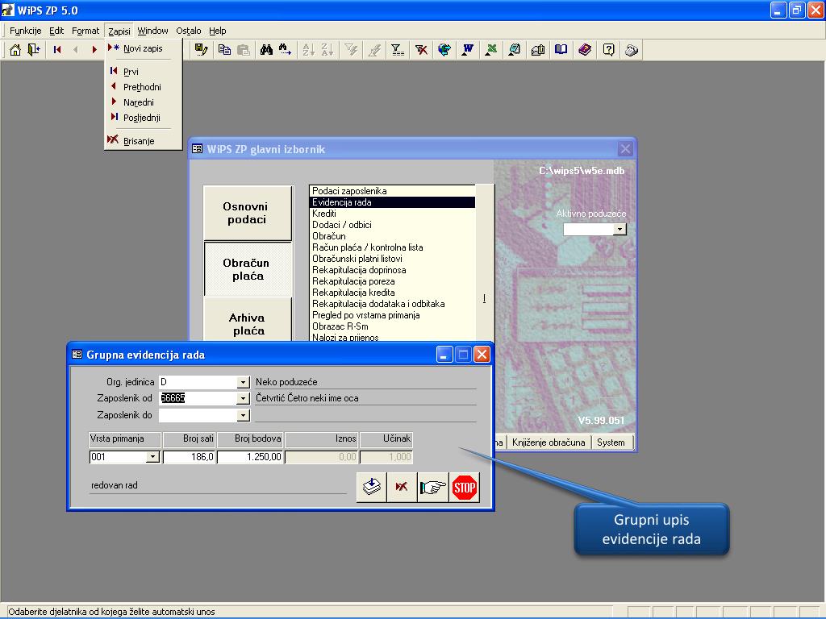Choose Prethodni from the Zapisi menu

point(144,87)
